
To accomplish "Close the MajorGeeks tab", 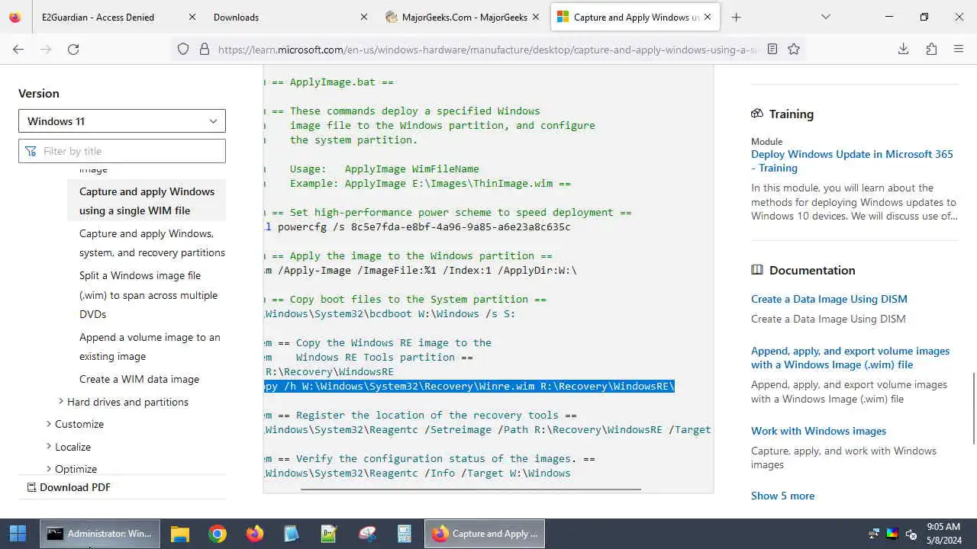I will tap(536, 17).
